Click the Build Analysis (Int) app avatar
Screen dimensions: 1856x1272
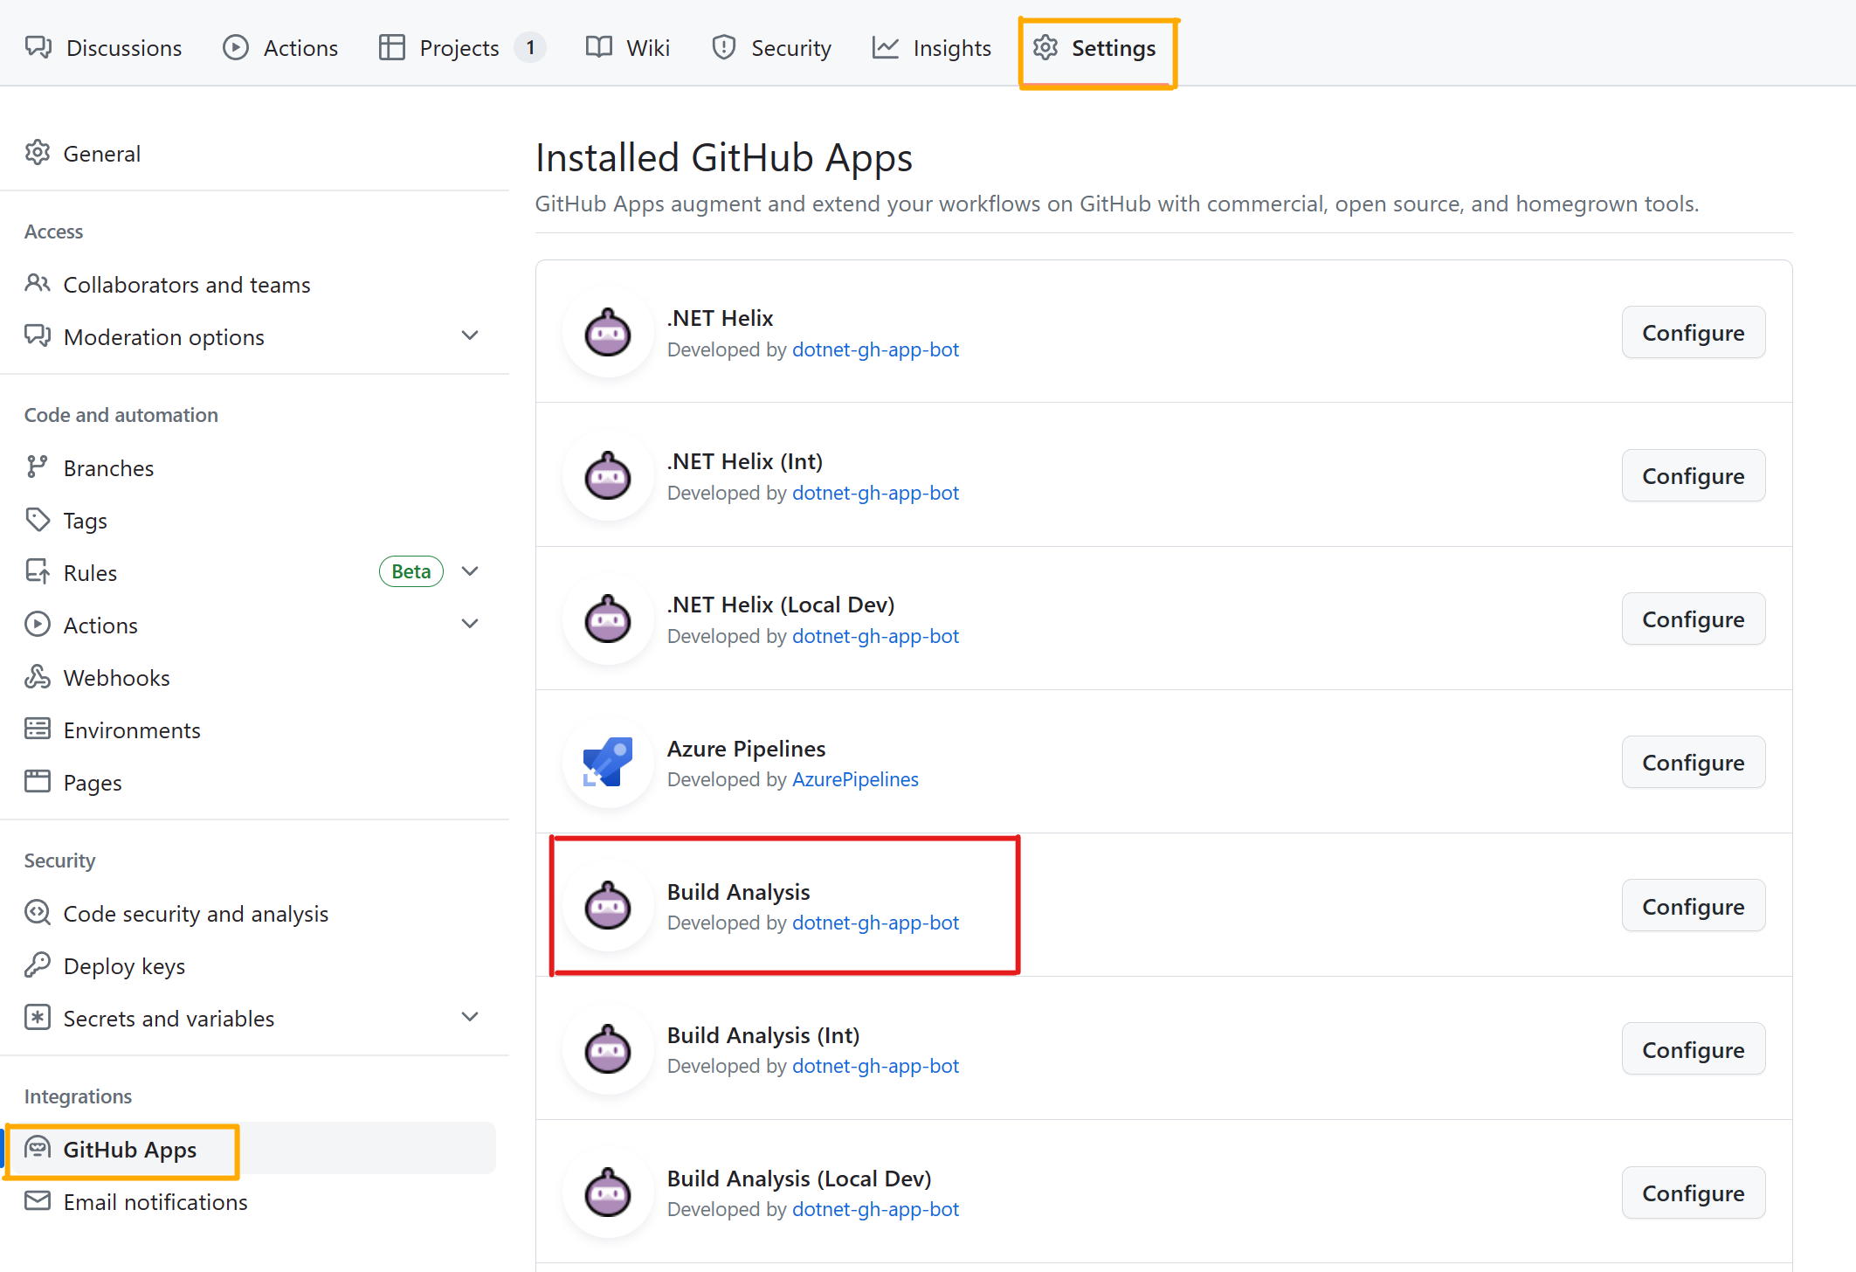608,1049
